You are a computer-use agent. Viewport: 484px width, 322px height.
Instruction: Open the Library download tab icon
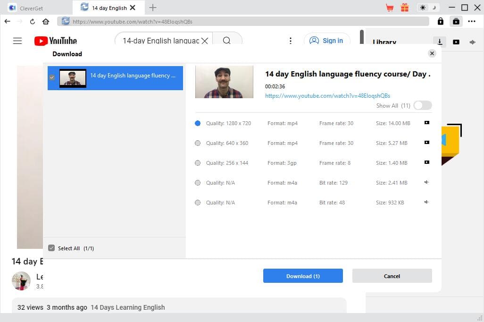(x=439, y=42)
